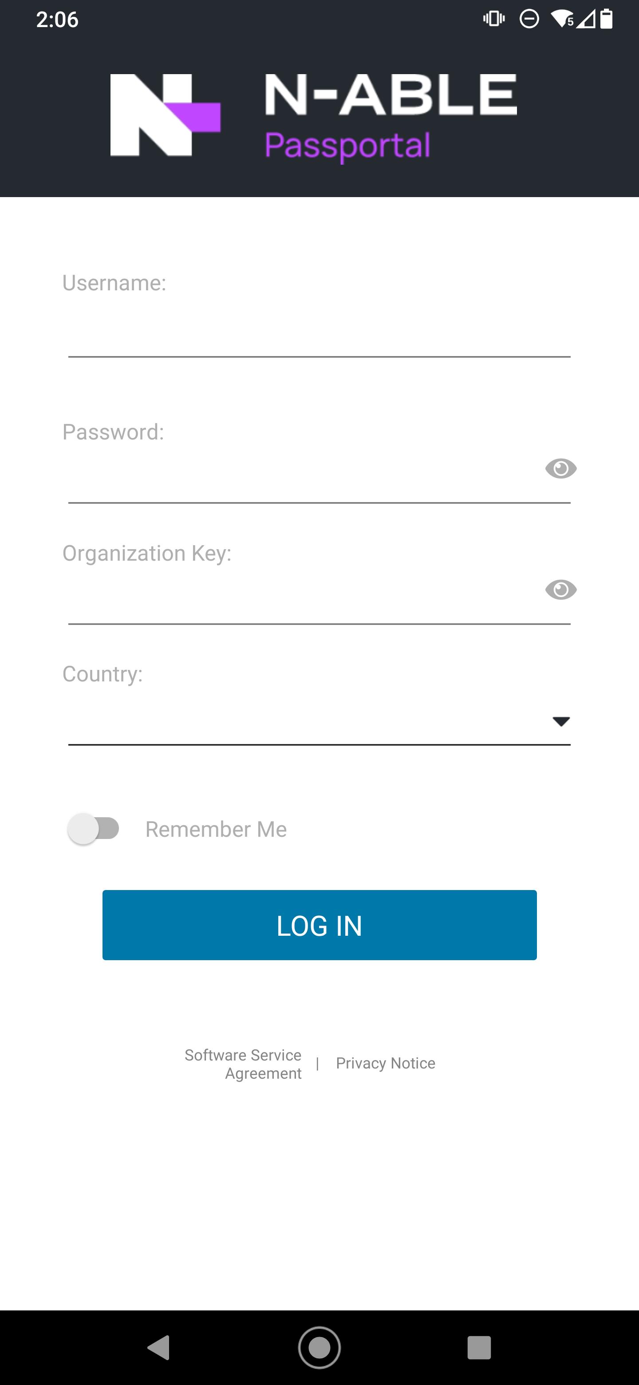Tap the Android back navigation button
Image resolution: width=639 pixels, height=1385 pixels.
click(158, 1348)
